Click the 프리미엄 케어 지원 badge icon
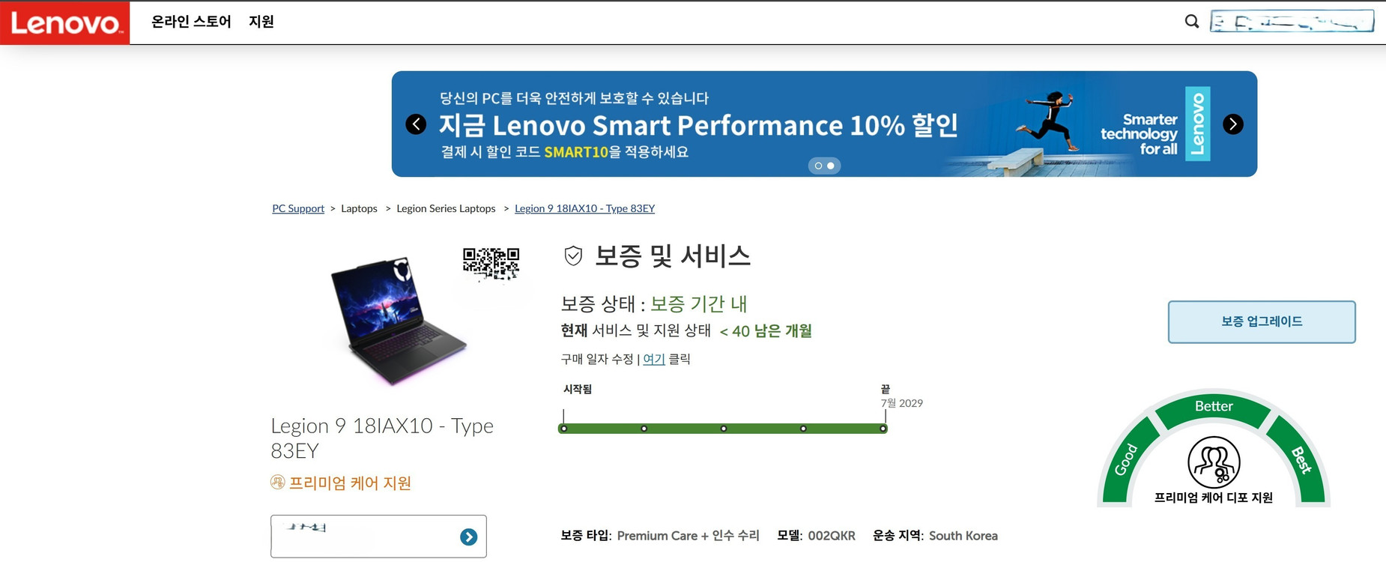 278,483
